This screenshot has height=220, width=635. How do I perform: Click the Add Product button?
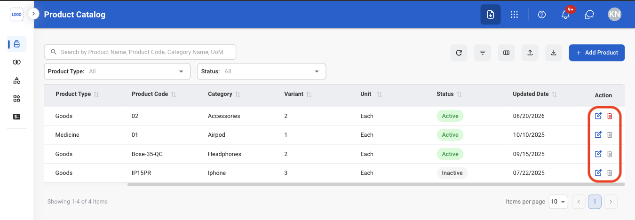[x=597, y=53]
